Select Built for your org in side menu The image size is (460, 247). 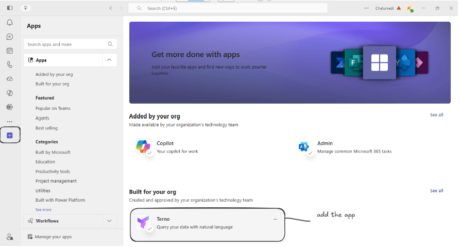click(x=52, y=84)
